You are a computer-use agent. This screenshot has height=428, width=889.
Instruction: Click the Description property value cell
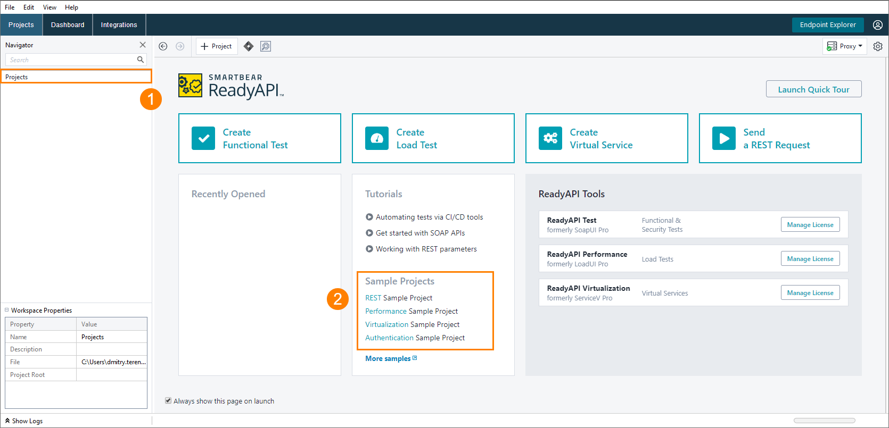click(112, 349)
